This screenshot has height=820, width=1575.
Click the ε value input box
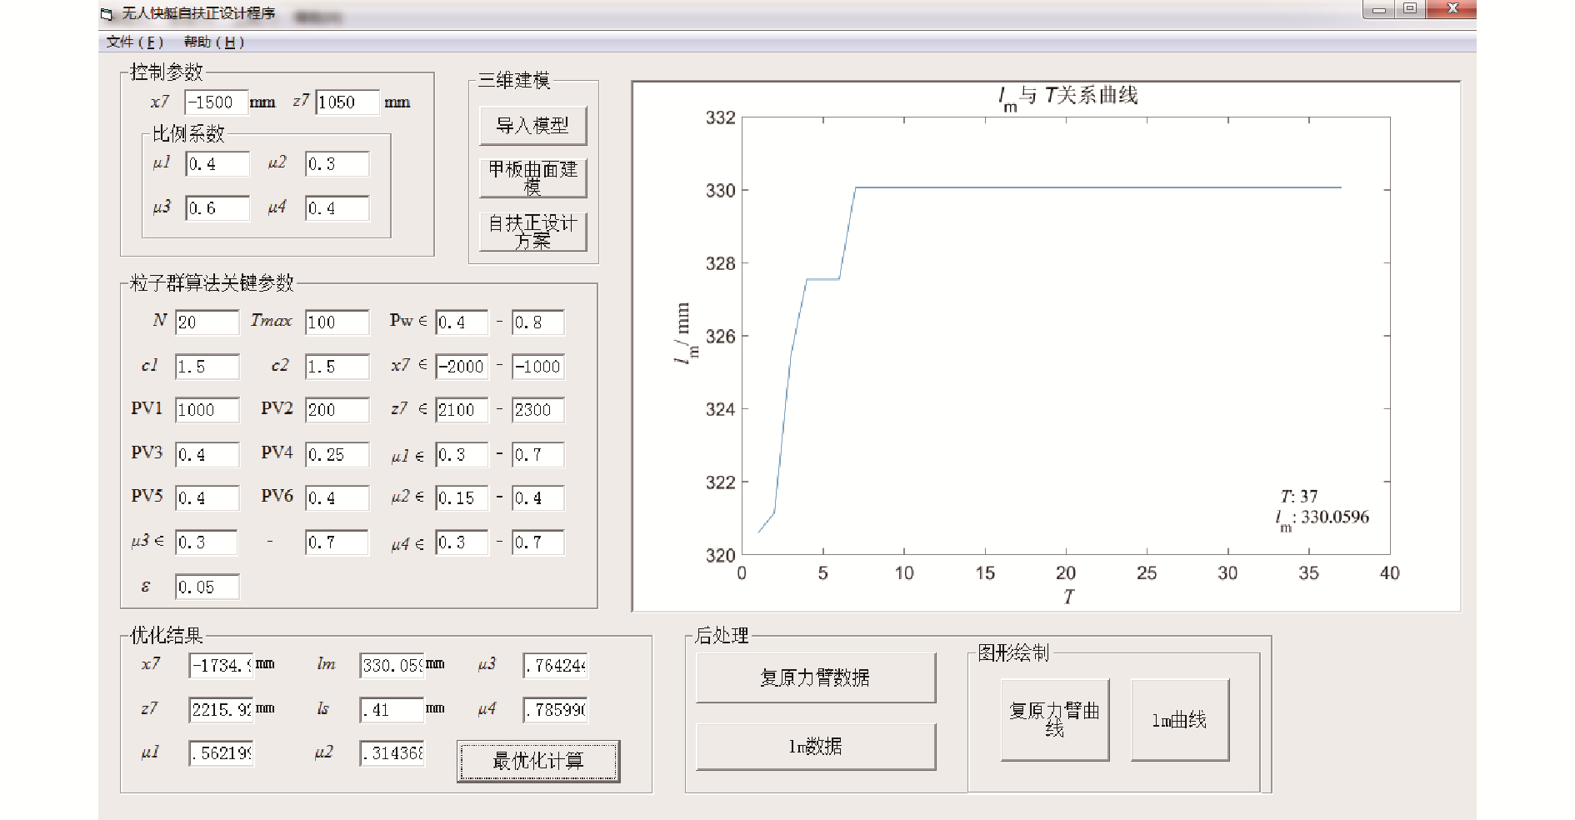207,587
